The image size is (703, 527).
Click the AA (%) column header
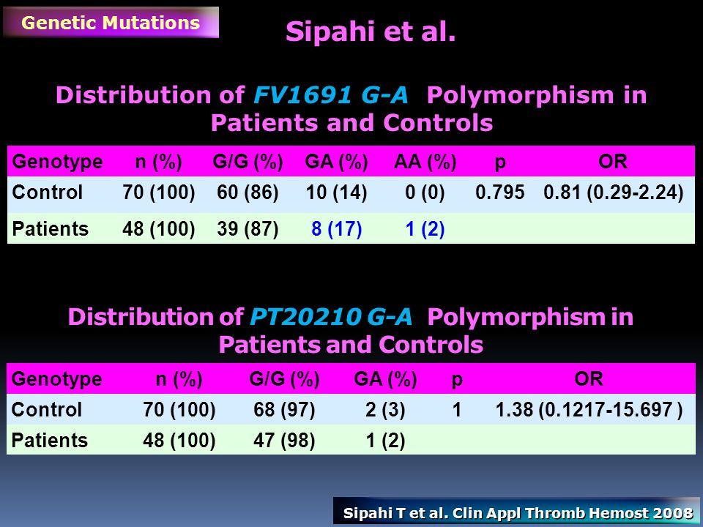click(425, 161)
